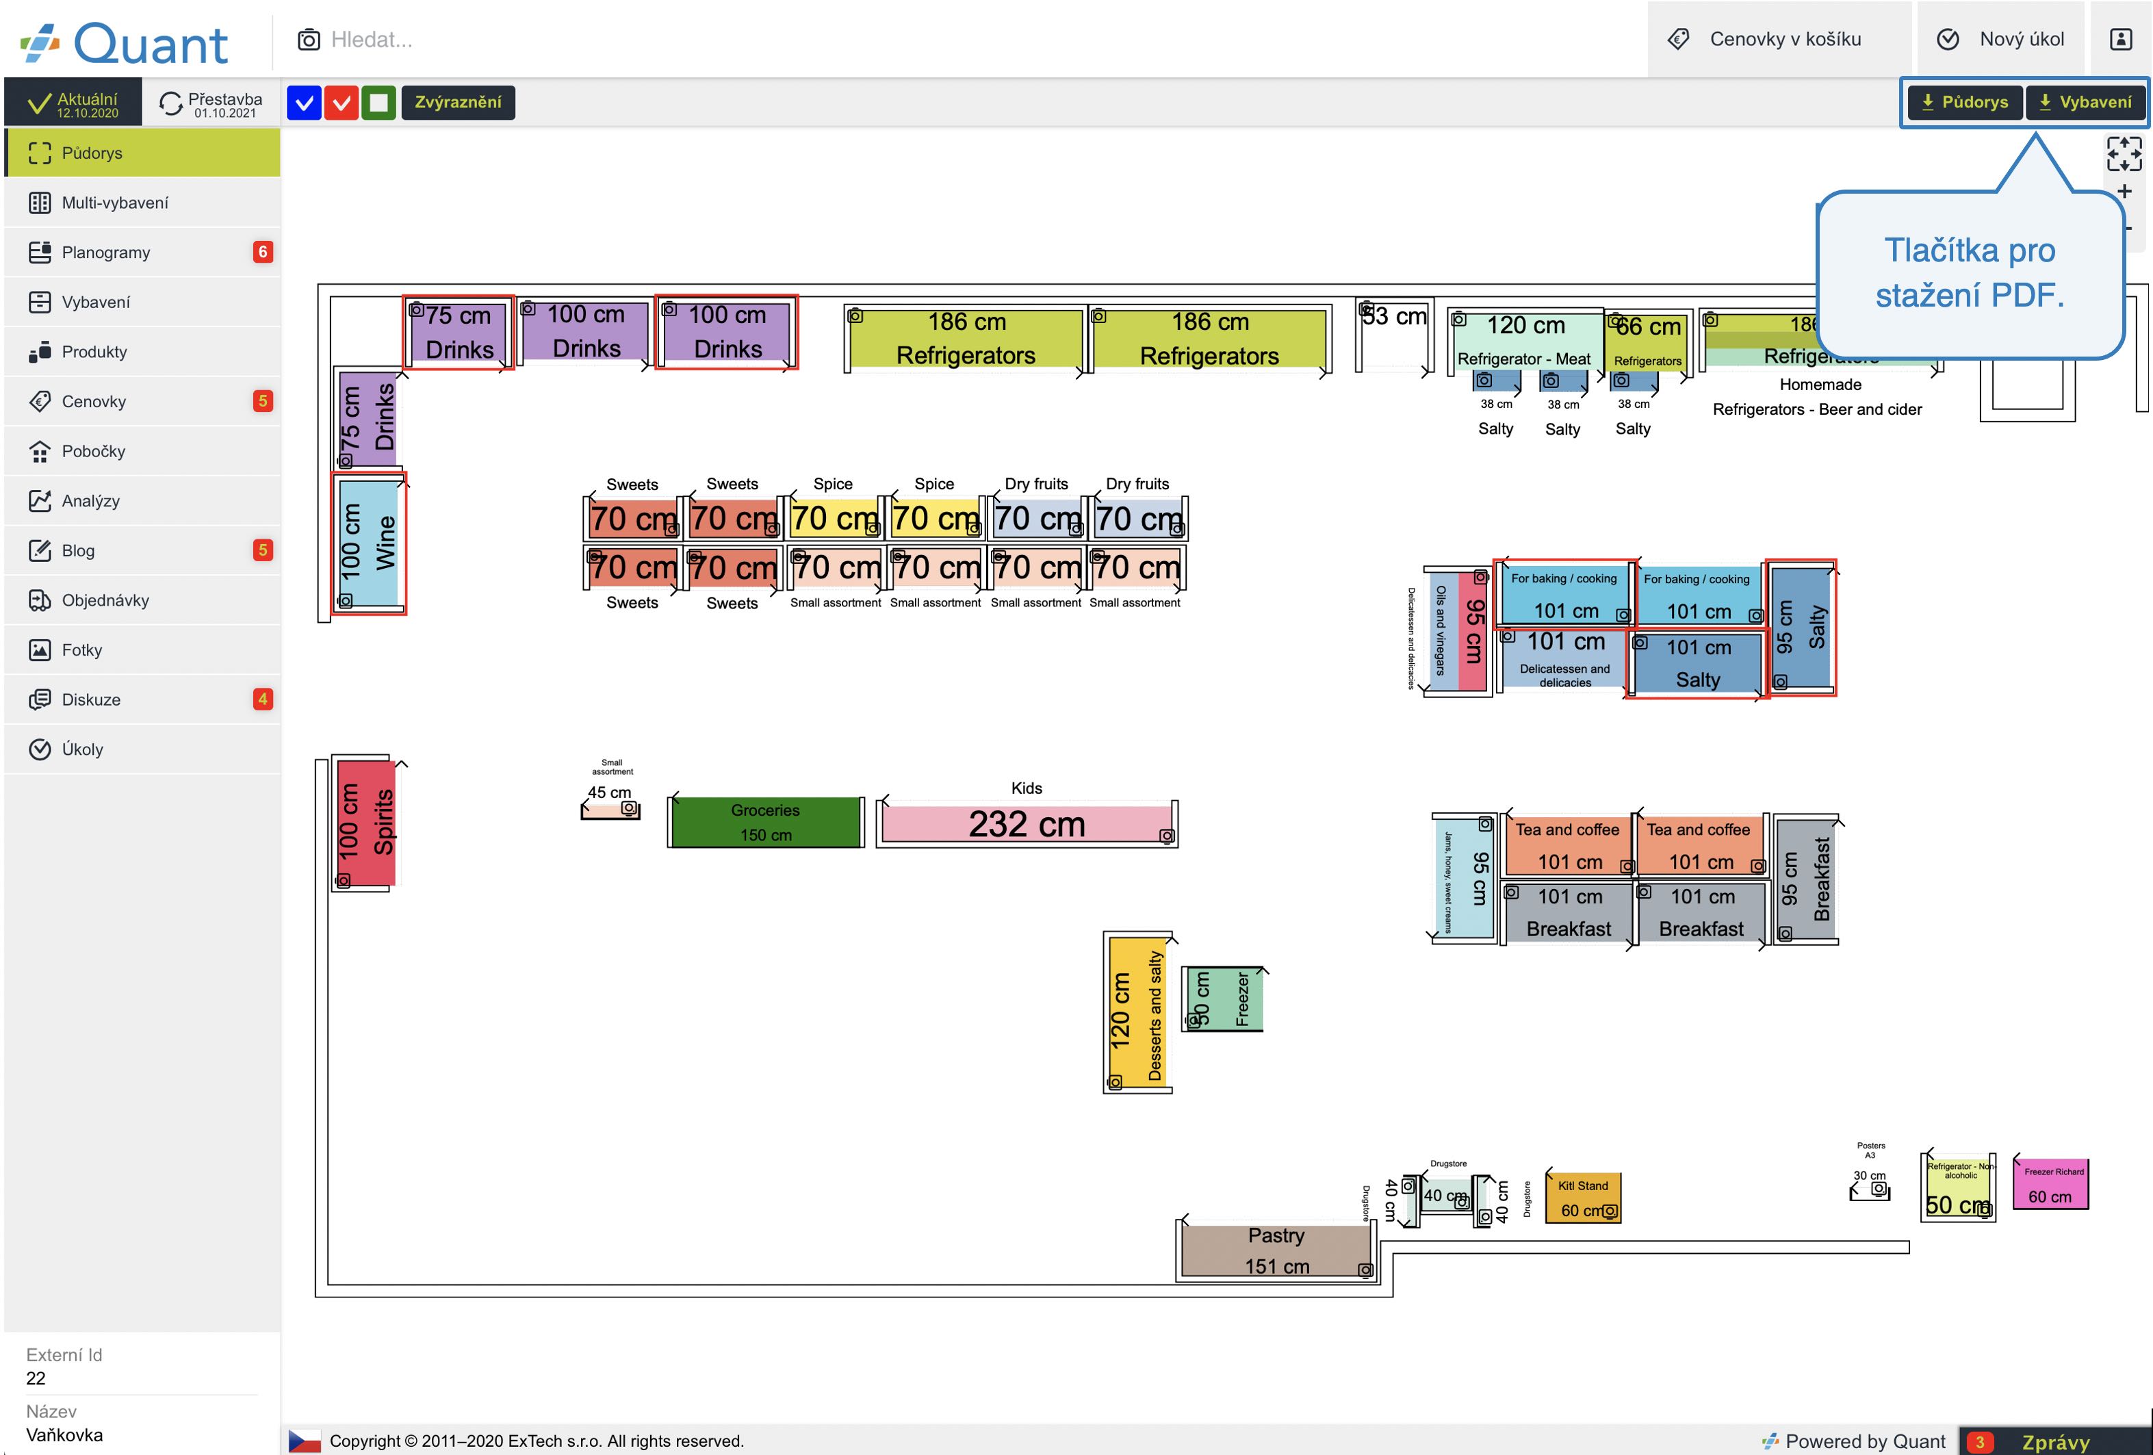The width and height of the screenshot is (2153, 1455).
Task: Open Cenovky in the sidebar
Action: 142,401
